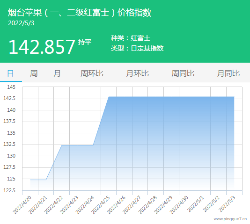The width and height of the screenshot is (250, 224).
Task: Click the 2022/5/3 date under title
Action: 21,23
